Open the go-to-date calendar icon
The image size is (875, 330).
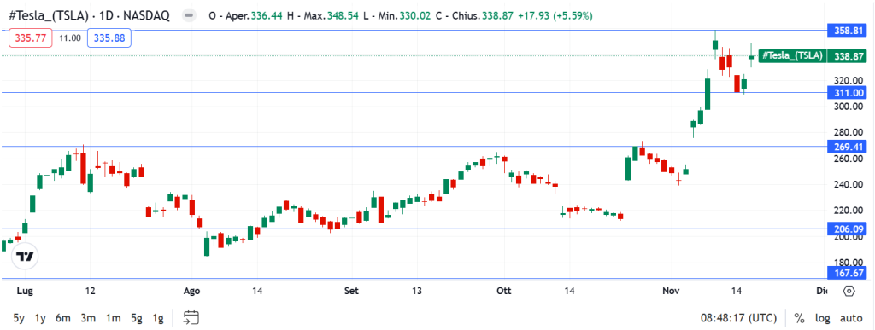(x=191, y=318)
